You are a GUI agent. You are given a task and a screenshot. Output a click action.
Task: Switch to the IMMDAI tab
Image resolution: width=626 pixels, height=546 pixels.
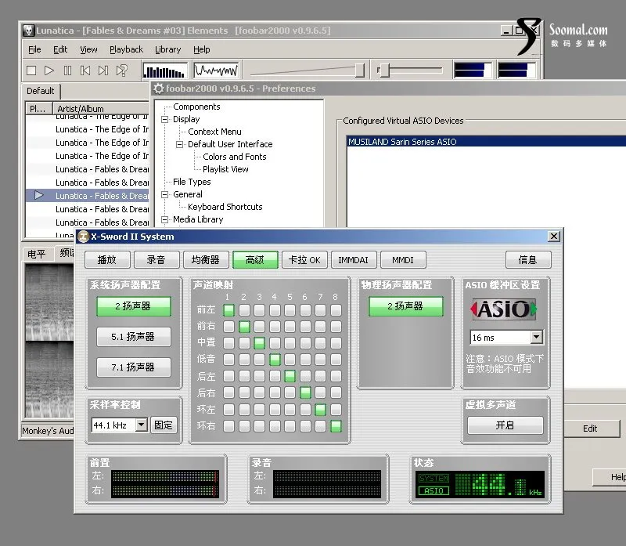pyautogui.click(x=354, y=260)
